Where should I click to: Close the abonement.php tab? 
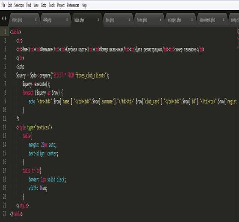[x=224, y=20]
